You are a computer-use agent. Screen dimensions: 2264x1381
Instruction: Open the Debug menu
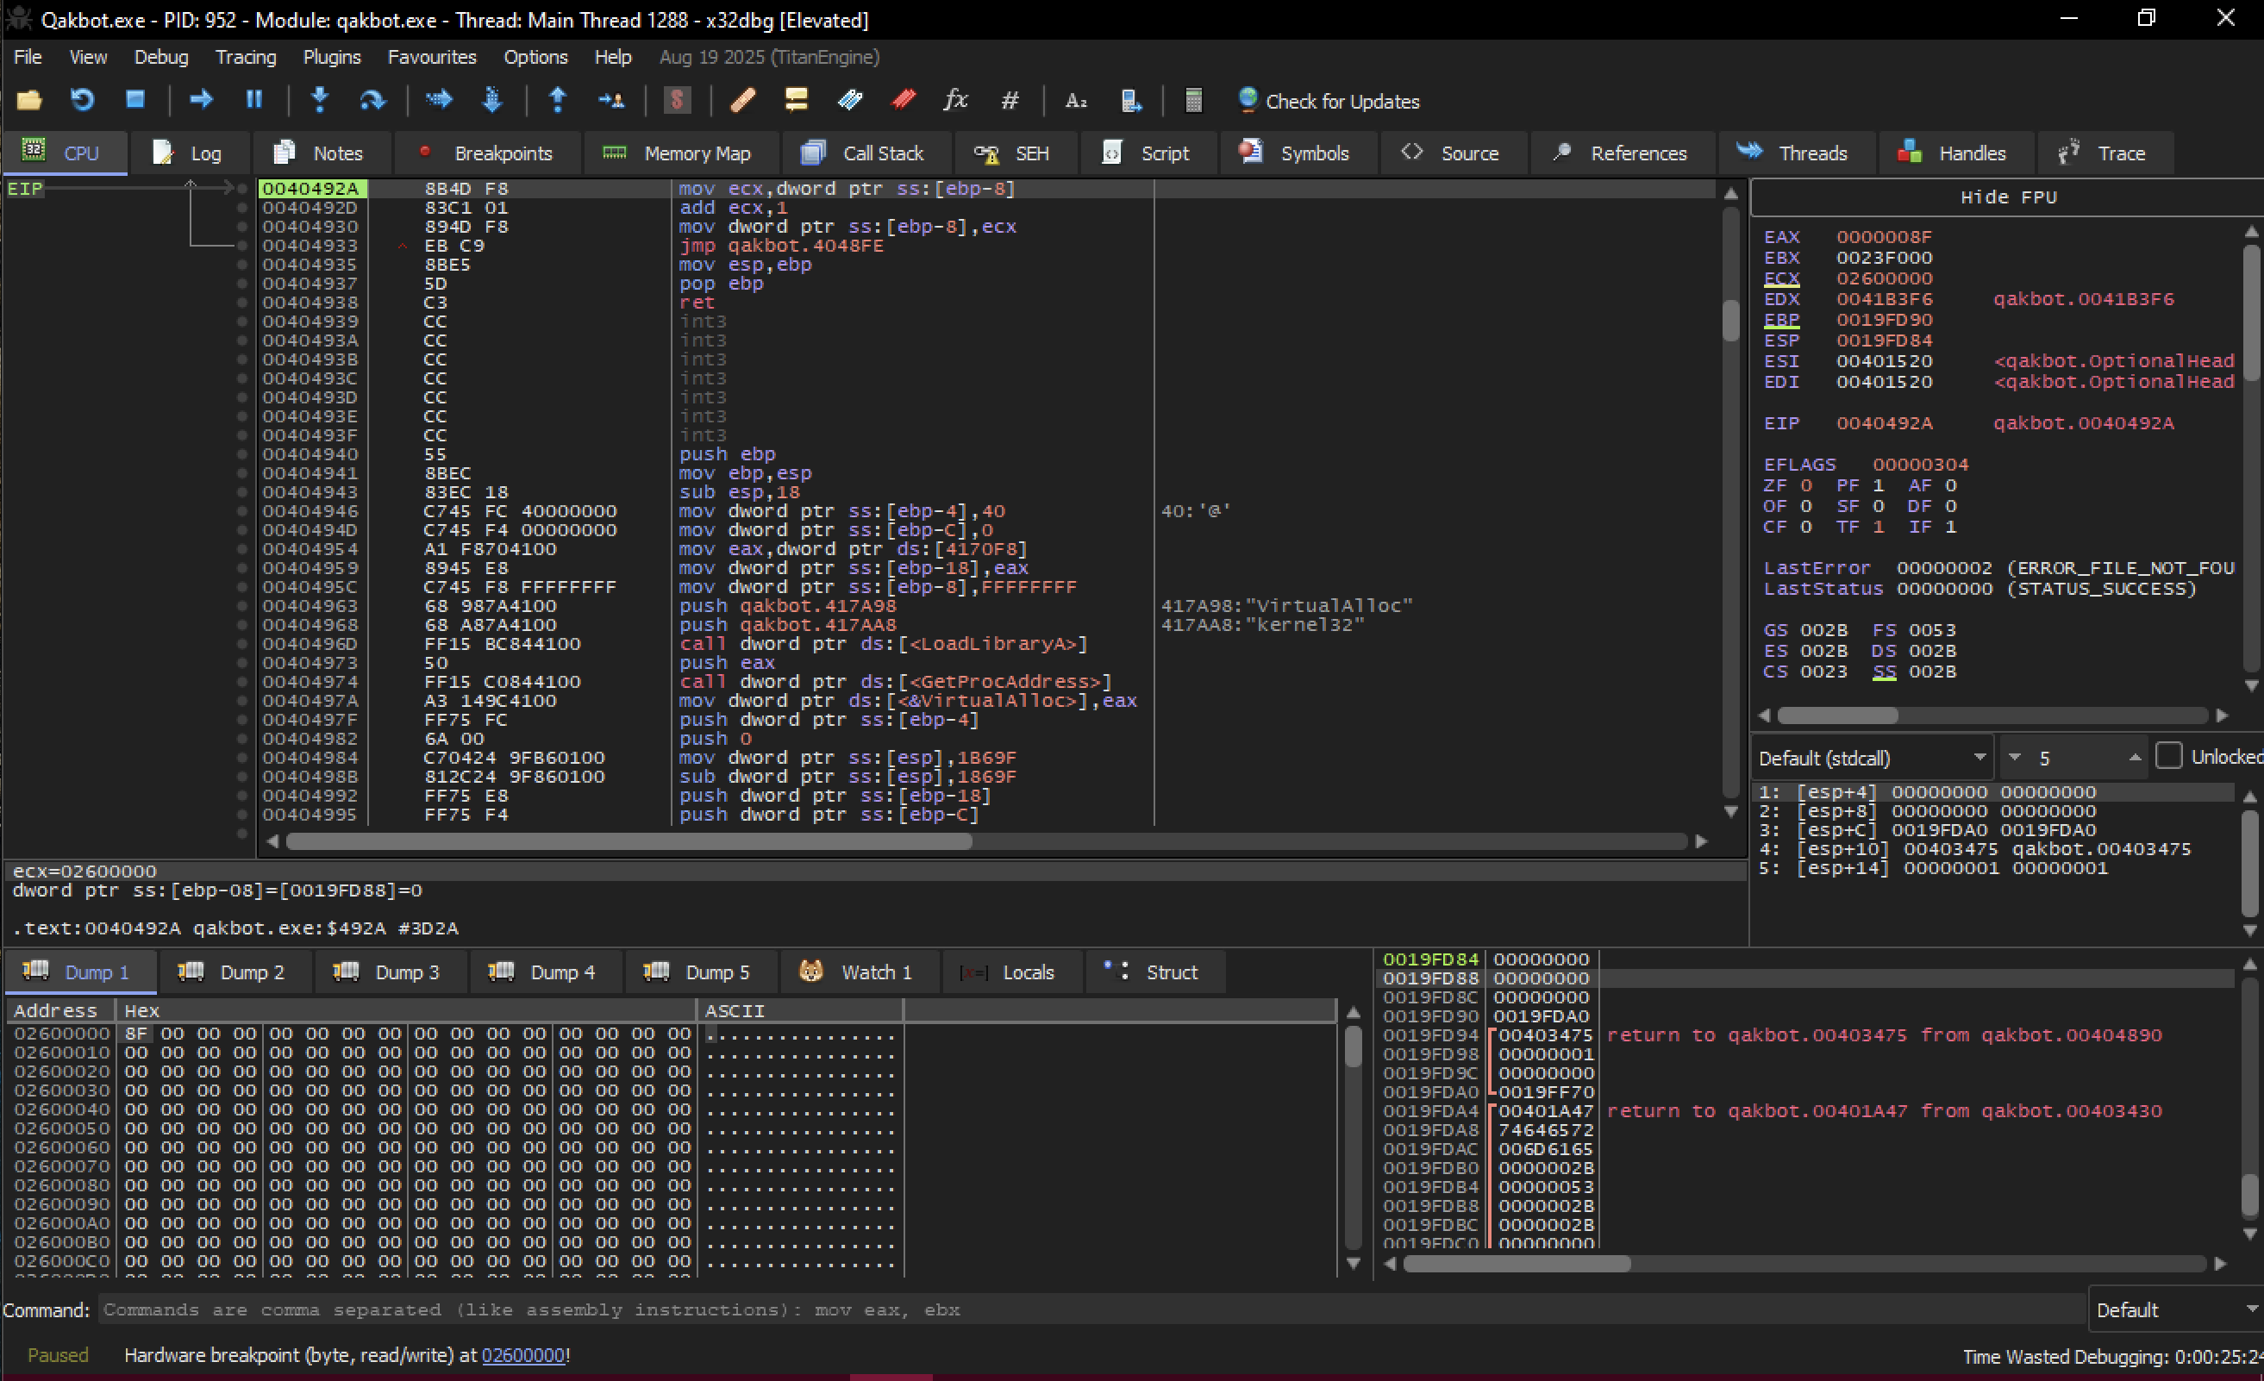pos(161,57)
